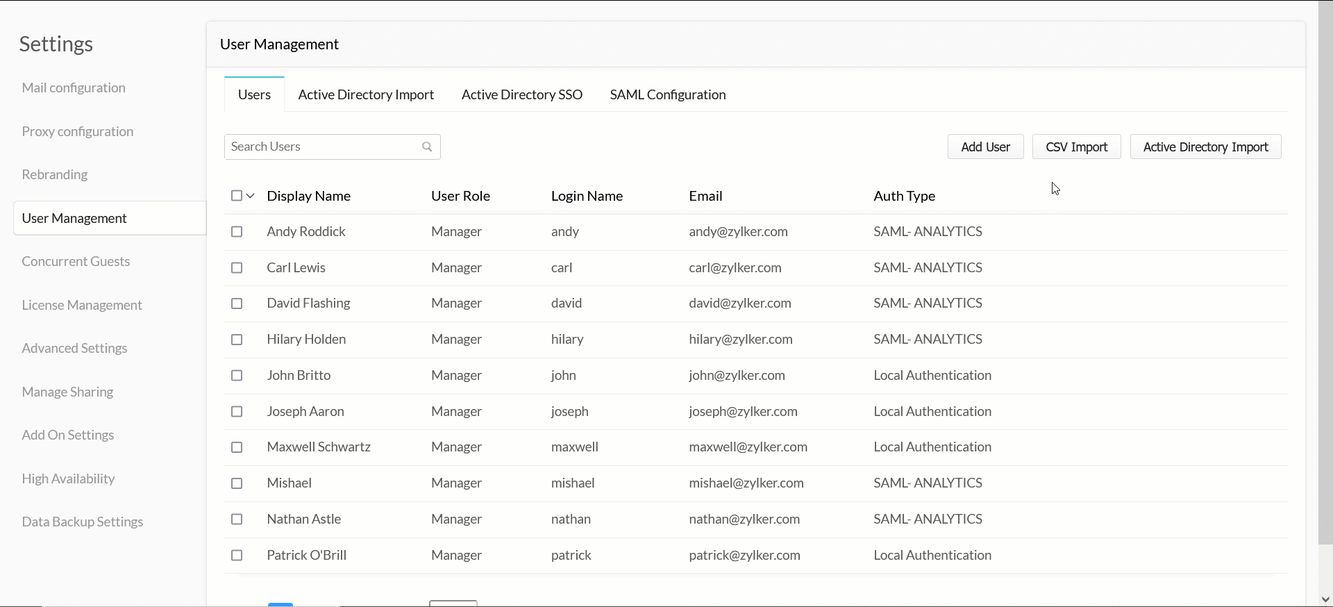Open the Active Directory SSO tab
The image size is (1333, 607).
[521, 94]
